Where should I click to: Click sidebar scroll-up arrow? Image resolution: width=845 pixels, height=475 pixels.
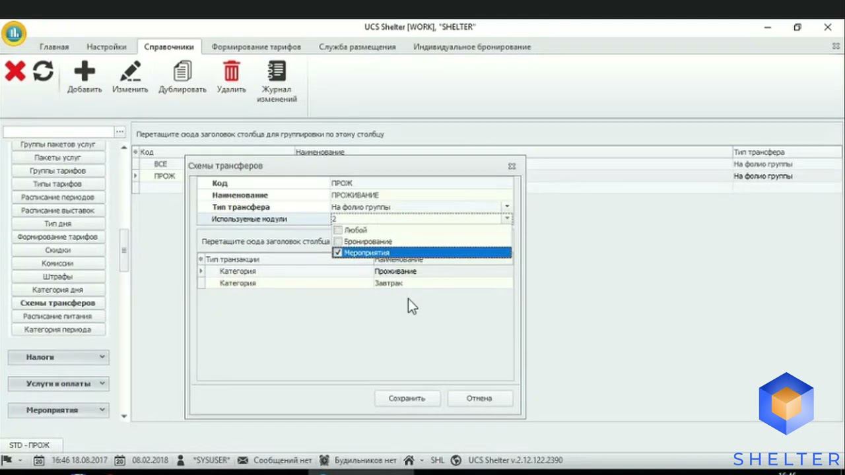[x=124, y=147]
